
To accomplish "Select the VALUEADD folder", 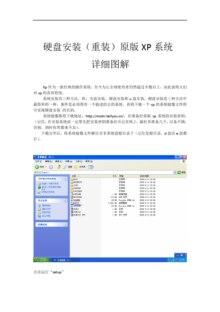I will [76, 191].
